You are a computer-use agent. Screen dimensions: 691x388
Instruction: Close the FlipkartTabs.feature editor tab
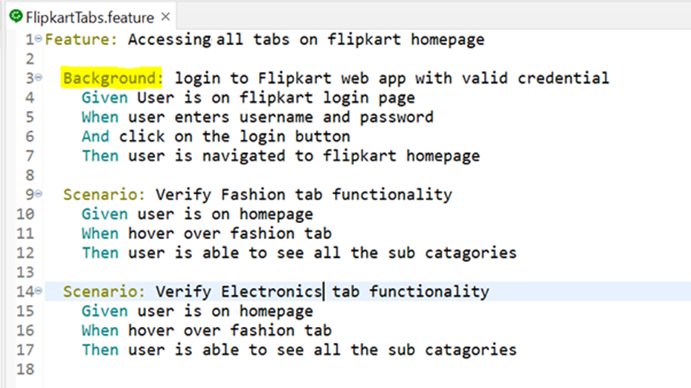165,17
